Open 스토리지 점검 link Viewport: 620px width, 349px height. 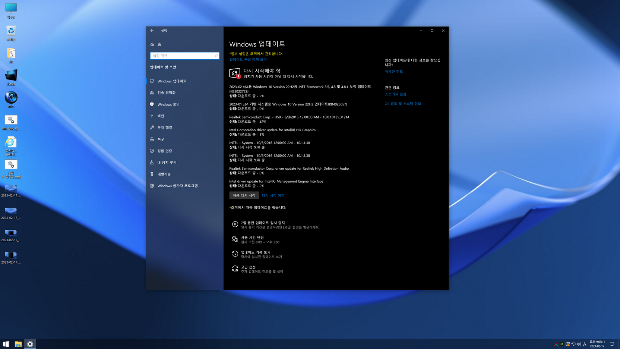396,94
